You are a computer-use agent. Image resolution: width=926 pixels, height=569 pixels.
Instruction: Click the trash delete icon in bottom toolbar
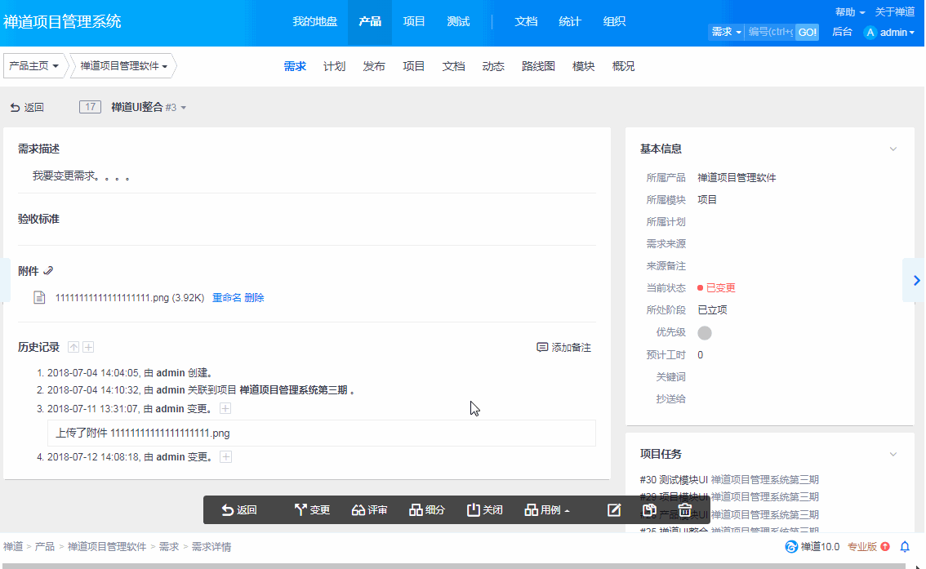pyautogui.click(x=685, y=510)
